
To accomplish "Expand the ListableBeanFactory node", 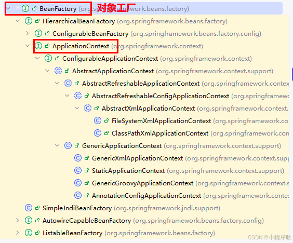I will 18,233.
